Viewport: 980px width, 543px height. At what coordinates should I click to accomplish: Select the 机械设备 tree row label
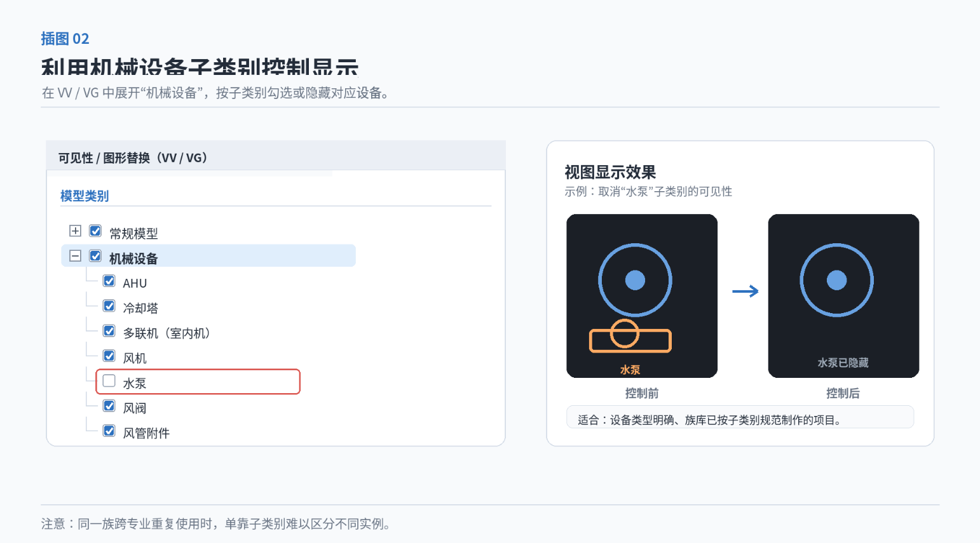click(x=133, y=258)
